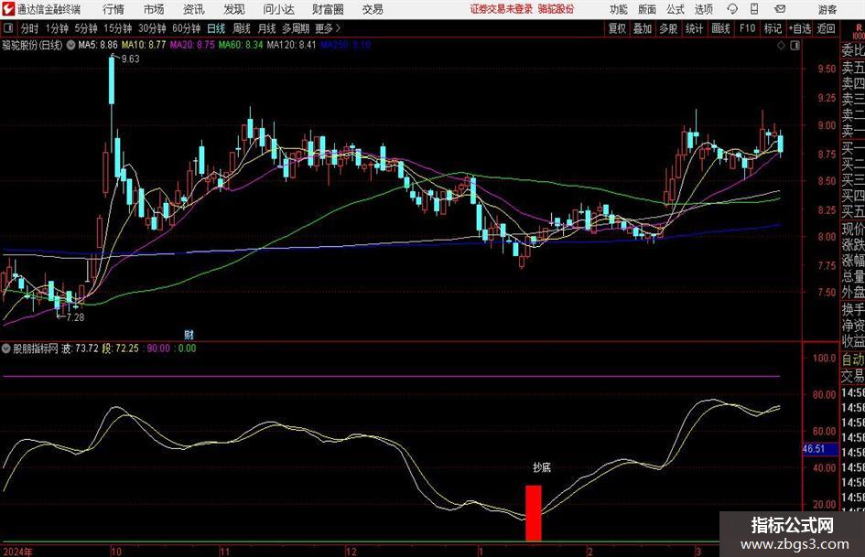Switch to 月线 monthly tab
Image resolution: width=865 pixels, height=557 pixels.
click(267, 28)
